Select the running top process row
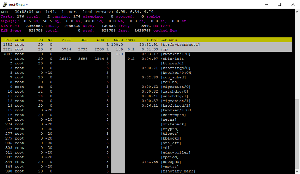 tap(120, 49)
